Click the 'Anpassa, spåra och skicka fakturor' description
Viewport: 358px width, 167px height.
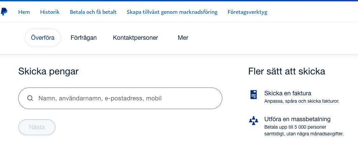(x=302, y=101)
